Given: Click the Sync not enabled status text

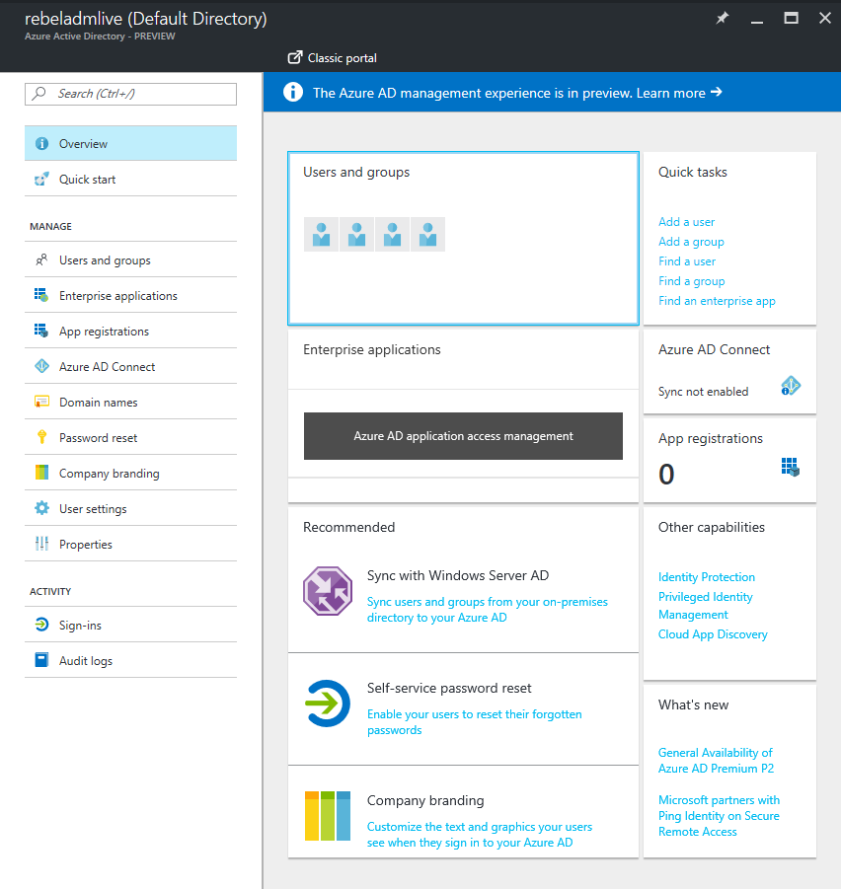Looking at the screenshot, I should pos(703,392).
